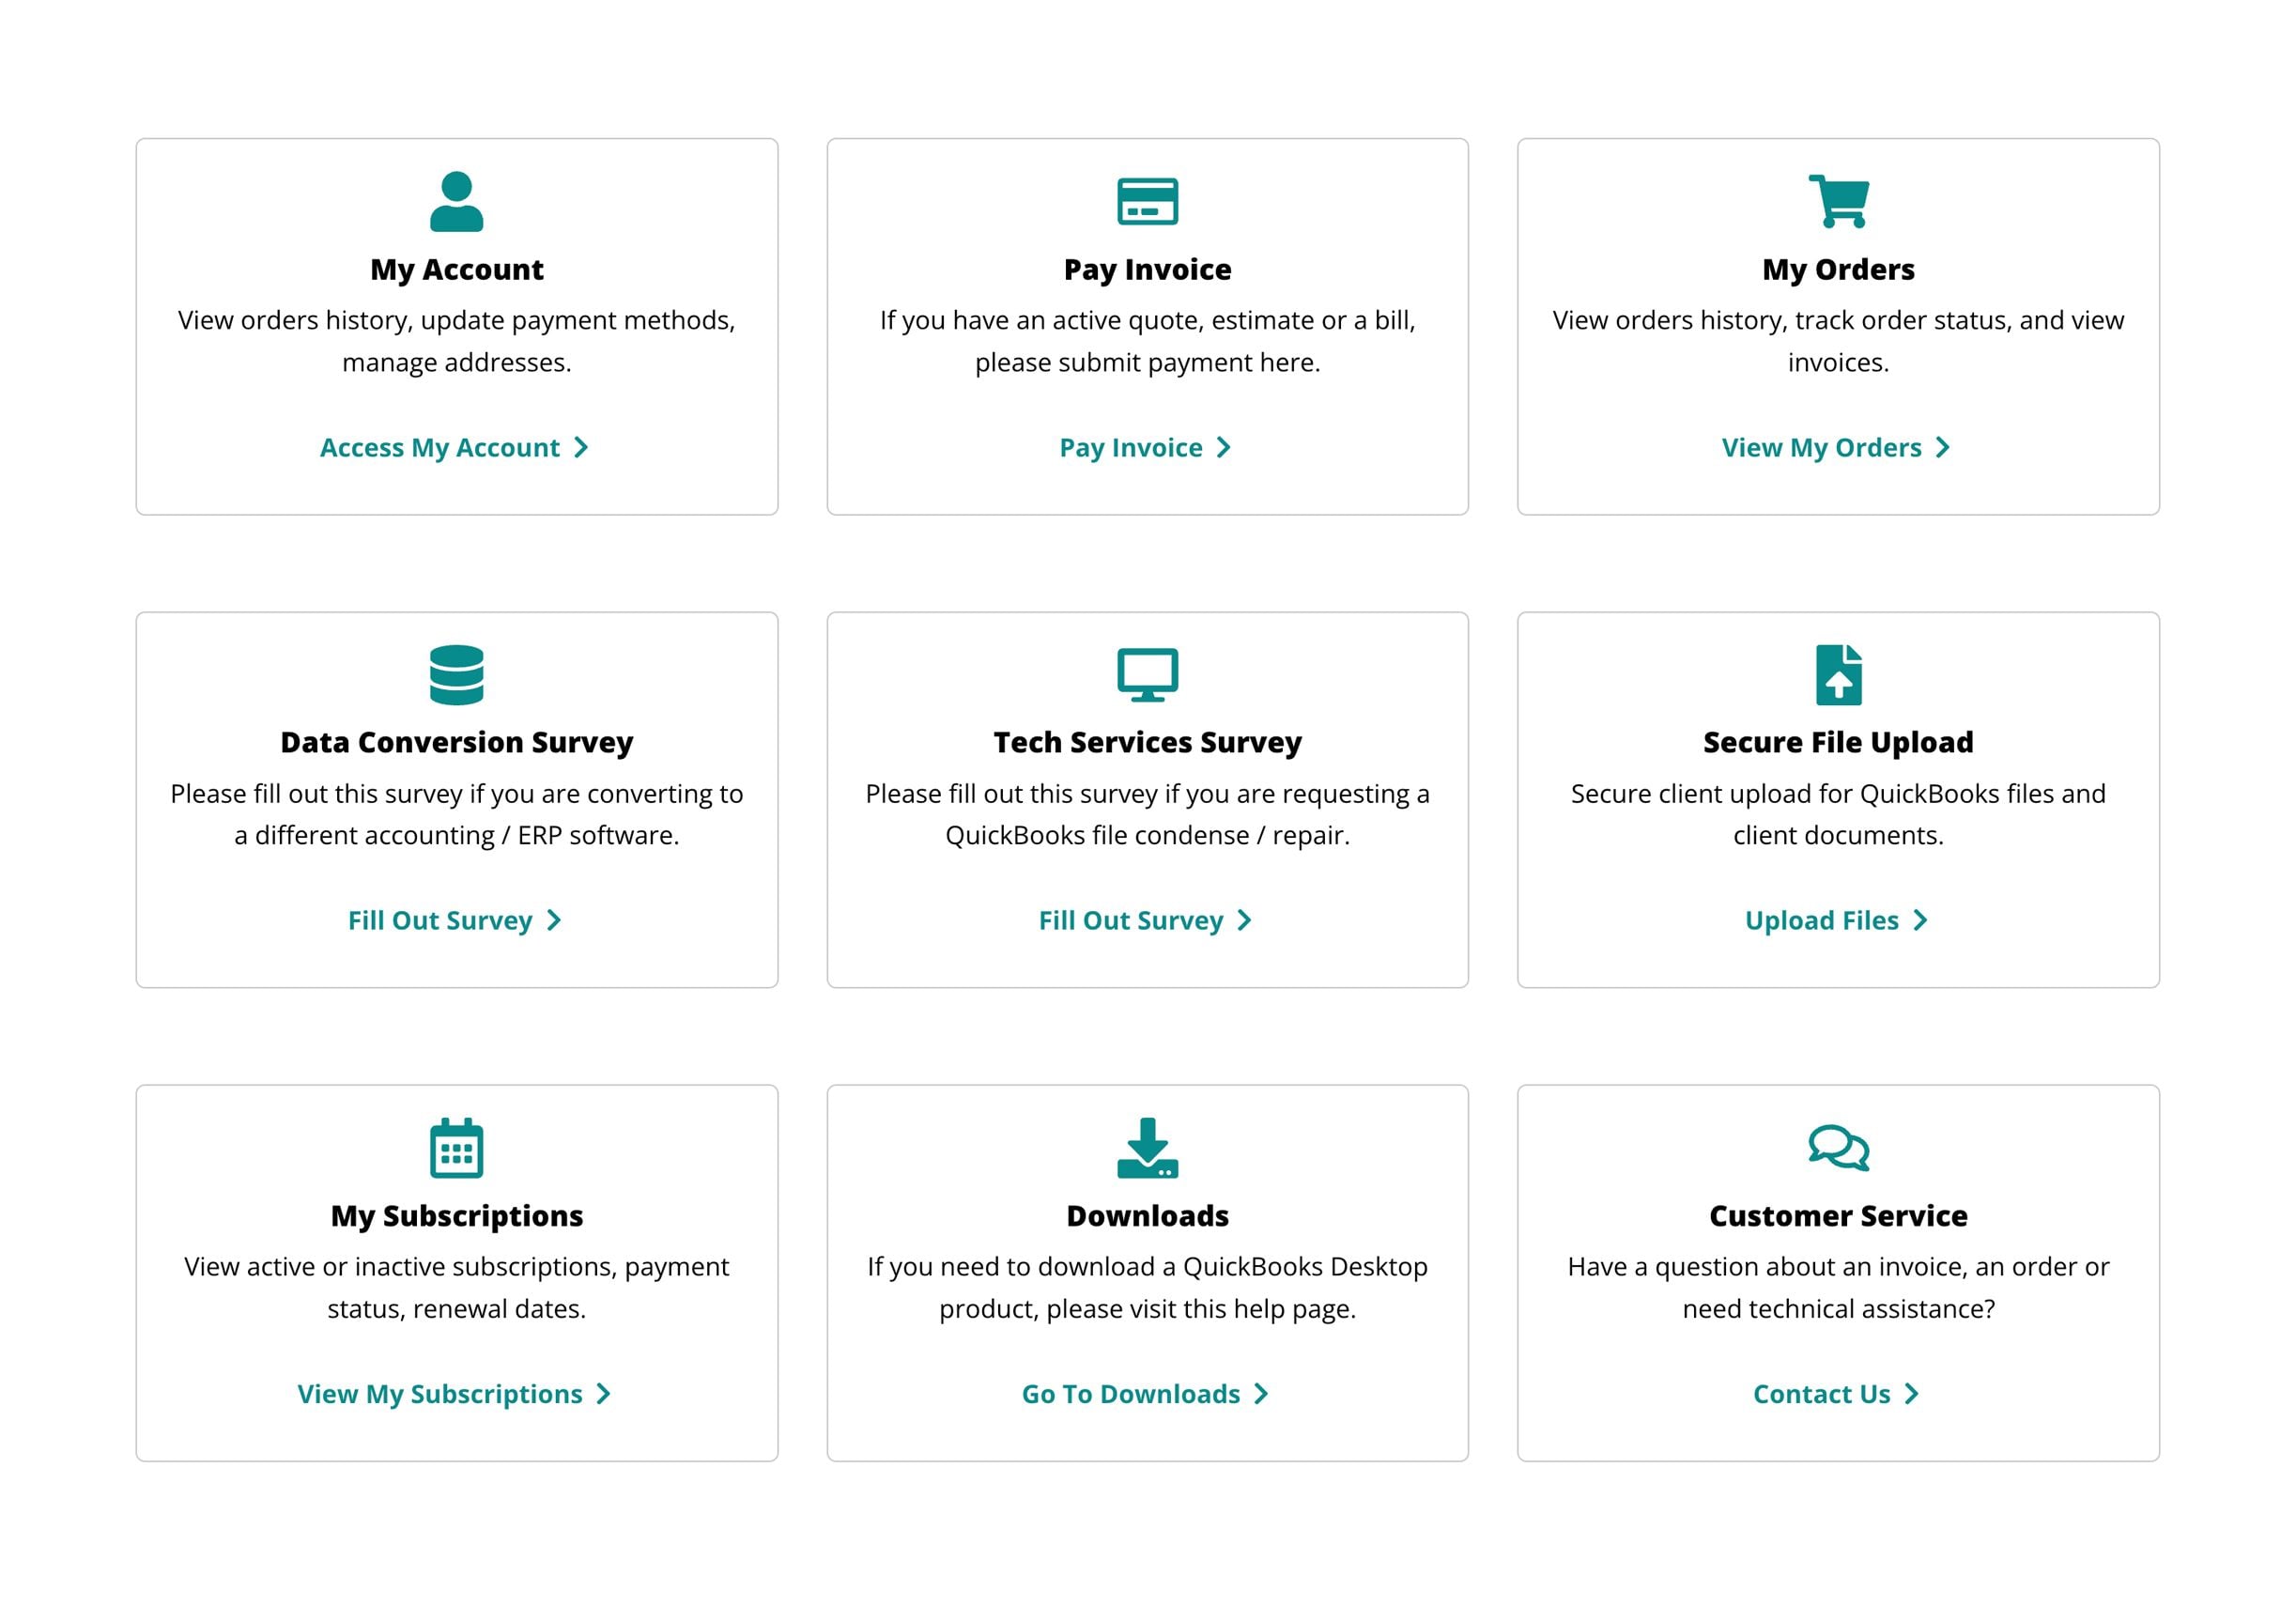Click the Customer Service chat bubbles icon

click(1838, 1147)
